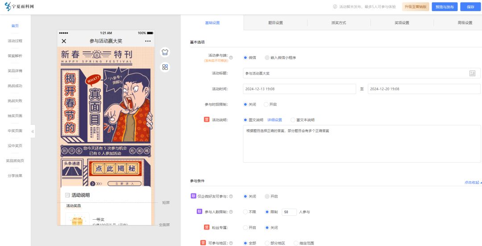Click the 联 badge beside 仅企微好友可参与
This screenshot has height=246, width=482.
point(193,196)
